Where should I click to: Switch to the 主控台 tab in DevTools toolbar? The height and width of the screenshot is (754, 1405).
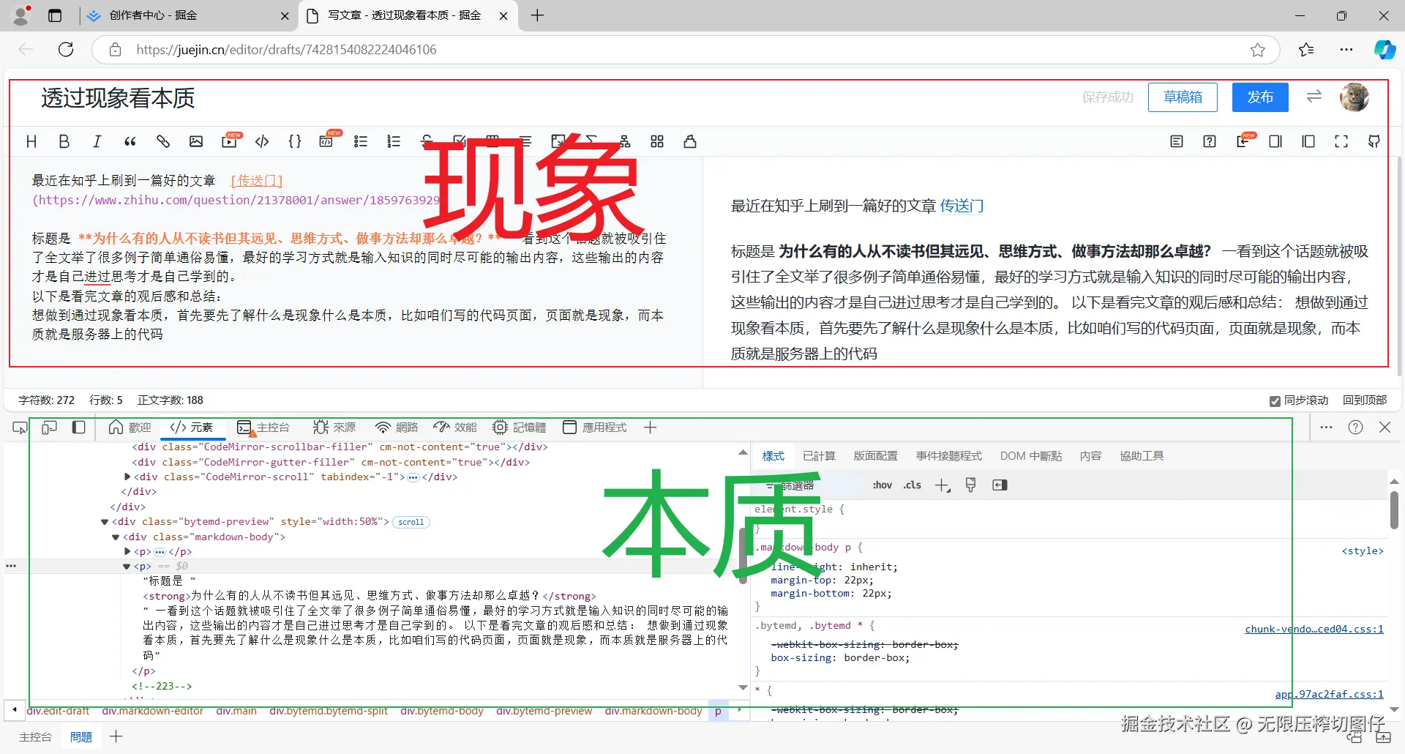click(263, 428)
